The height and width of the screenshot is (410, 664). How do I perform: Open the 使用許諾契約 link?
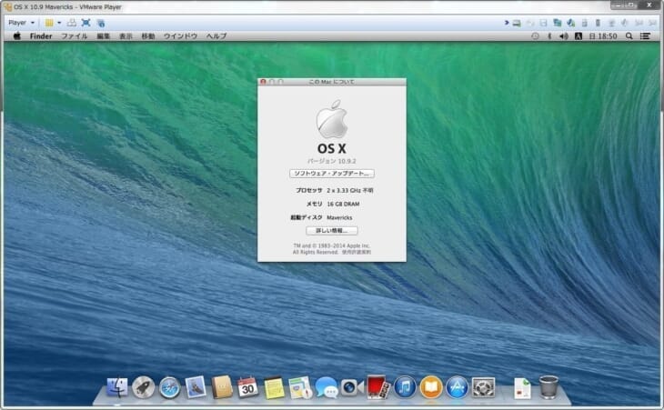357,252
